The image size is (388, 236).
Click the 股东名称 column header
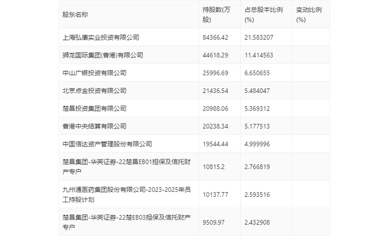tap(75, 14)
